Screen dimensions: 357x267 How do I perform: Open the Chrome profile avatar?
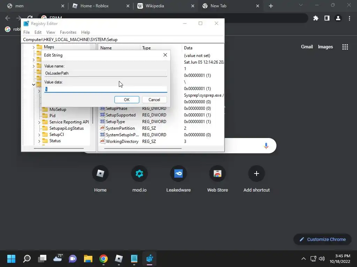tap(338, 18)
